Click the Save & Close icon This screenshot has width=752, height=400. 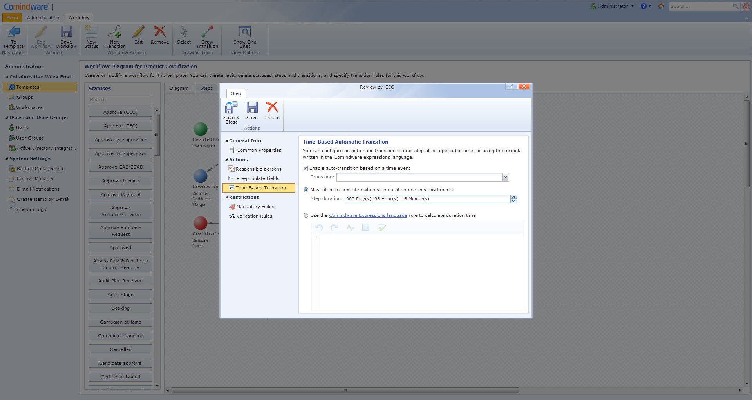231,108
